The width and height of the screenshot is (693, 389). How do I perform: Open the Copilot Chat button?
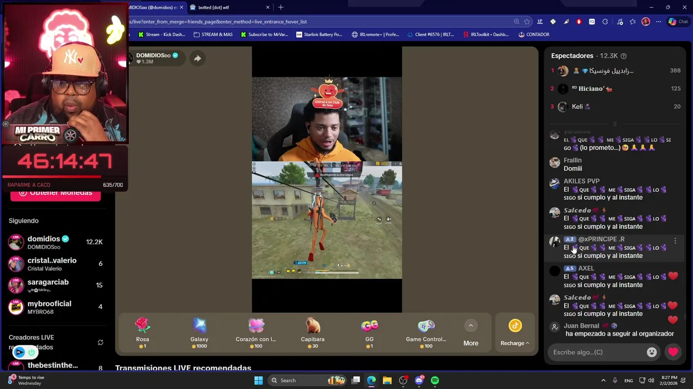[x=678, y=22]
